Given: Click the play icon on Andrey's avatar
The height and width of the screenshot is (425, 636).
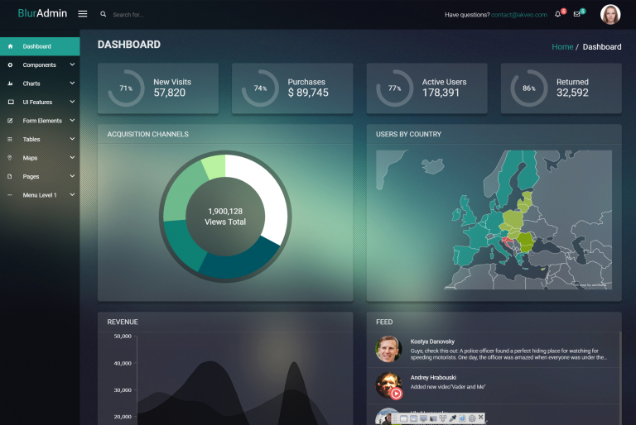Looking at the screenshot, I should click(x=396, y=393).
